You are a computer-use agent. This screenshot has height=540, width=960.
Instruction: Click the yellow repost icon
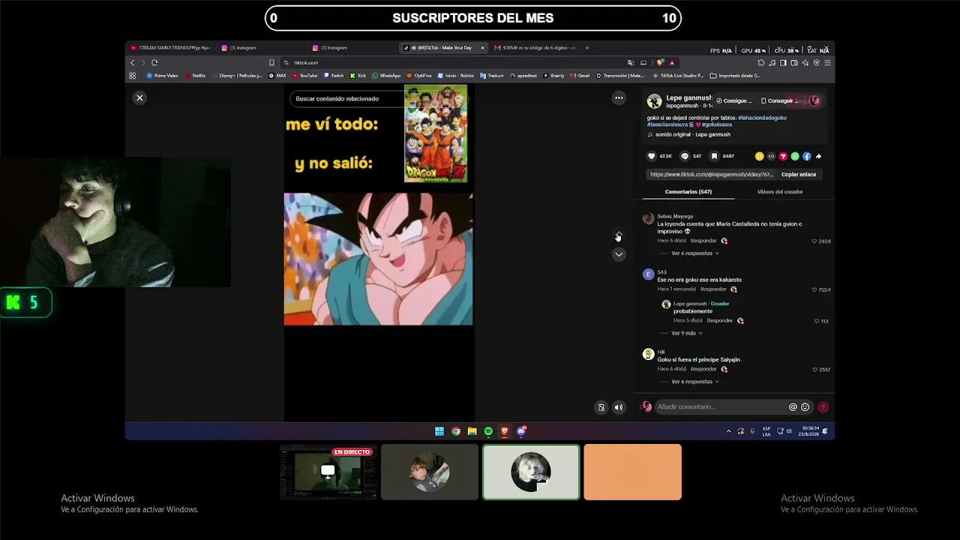pyautogui.click(x=759, y=156)
